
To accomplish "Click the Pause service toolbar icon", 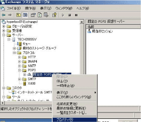I will tap(76, 15).
